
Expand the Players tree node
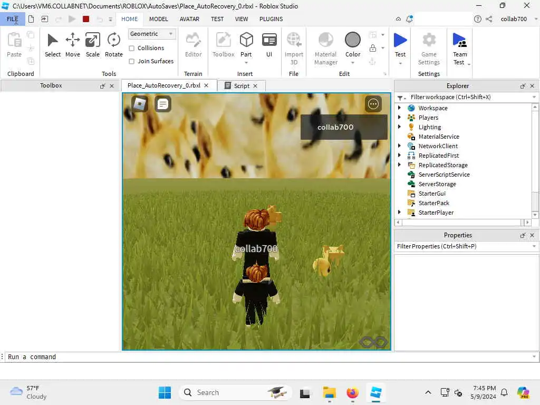click(x=399, y=117)
